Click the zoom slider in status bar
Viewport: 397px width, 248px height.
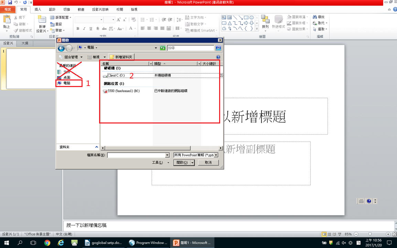tap(370, 234)
